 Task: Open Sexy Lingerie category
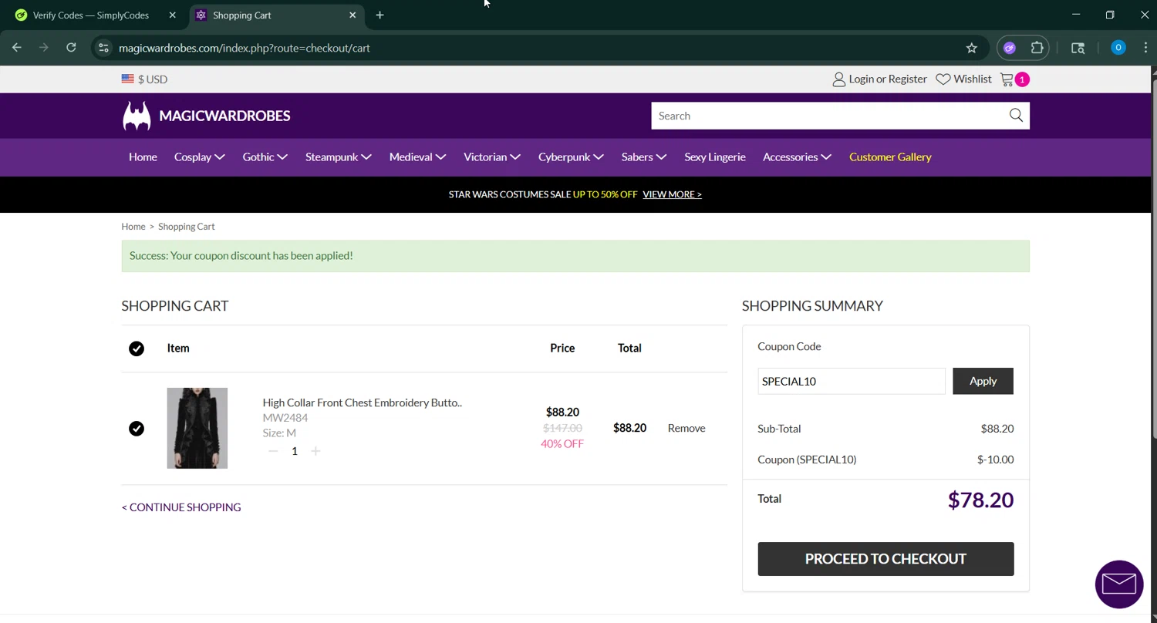pos(715,157)
